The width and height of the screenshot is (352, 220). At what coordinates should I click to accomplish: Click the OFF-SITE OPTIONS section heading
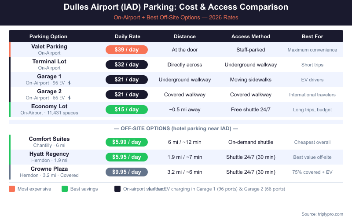coord(176,128)
